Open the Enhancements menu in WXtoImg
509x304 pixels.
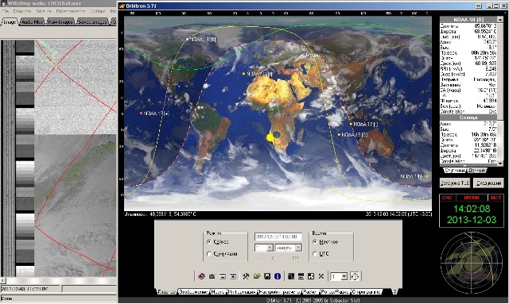coord(71,11)
